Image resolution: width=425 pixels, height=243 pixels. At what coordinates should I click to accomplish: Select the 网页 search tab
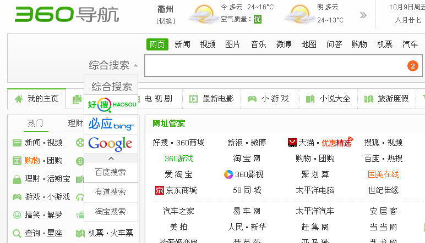tap(157, 44)
